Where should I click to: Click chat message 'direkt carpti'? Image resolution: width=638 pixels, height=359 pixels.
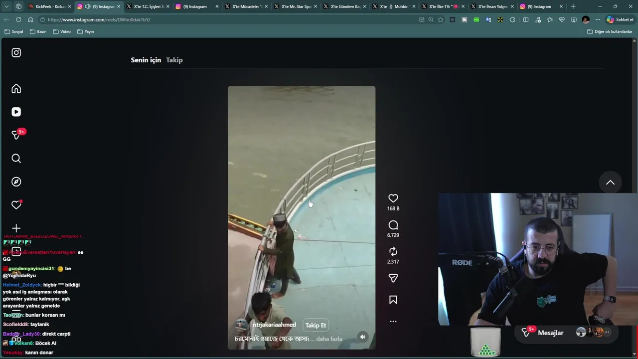(56, 334)
